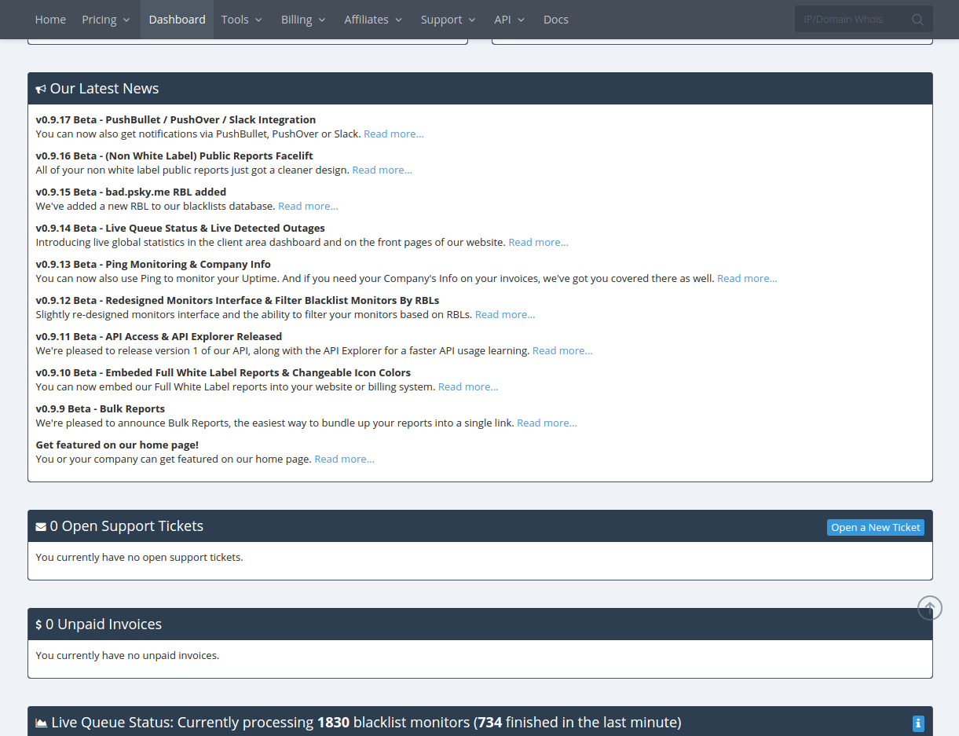
Task: Click the 'Our Latest News' heading text
Action: pyautogui.click(x=104, y=89)
